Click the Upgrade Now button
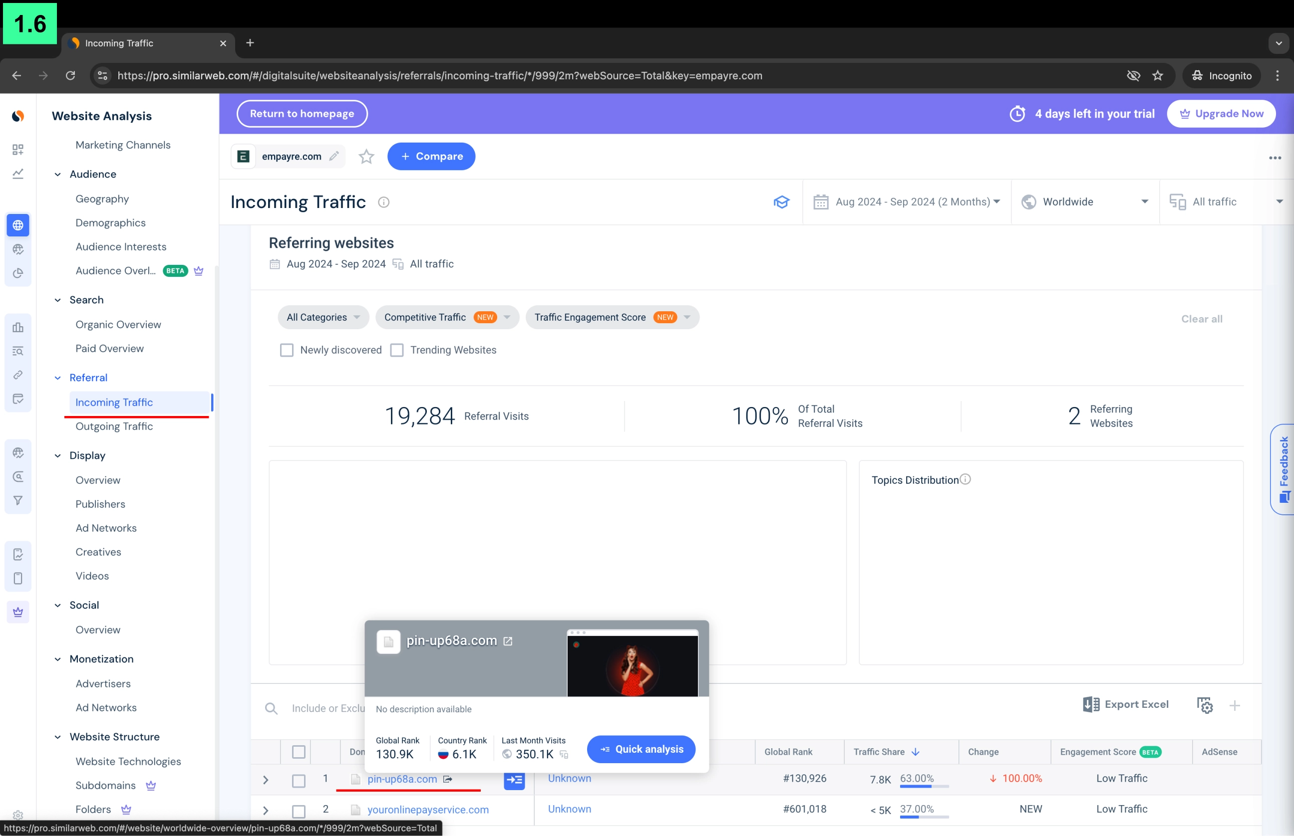 click(1222, 113)
